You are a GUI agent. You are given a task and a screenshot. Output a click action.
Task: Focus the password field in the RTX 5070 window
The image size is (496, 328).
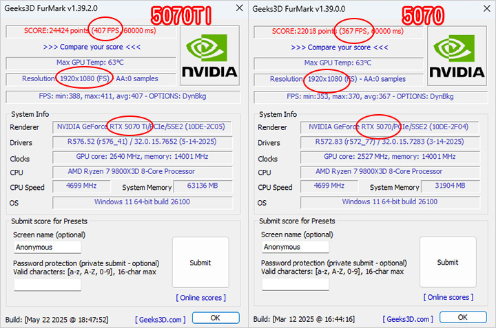point(295,285)
